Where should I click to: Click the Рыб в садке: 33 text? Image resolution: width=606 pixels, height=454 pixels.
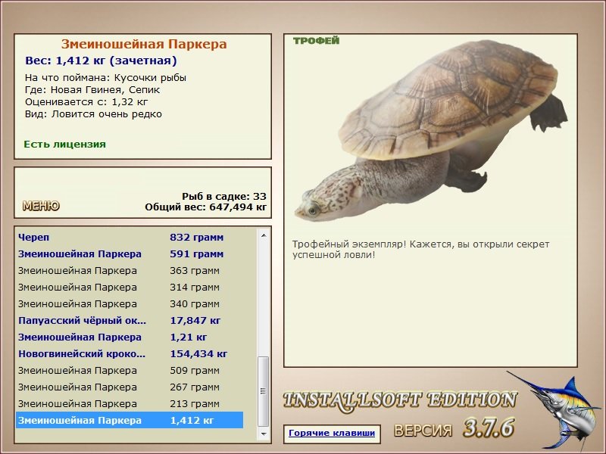224,197
